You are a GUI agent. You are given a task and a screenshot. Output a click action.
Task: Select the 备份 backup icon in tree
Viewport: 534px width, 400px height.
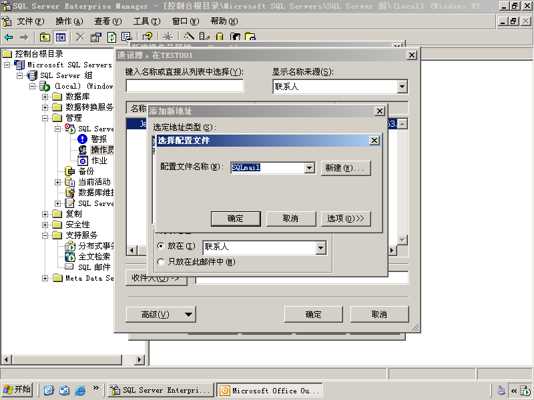click(x=70, y=171)
